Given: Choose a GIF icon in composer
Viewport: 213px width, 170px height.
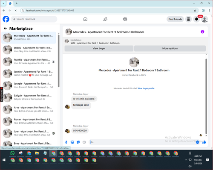Looking at the screenshot, I should click(x=84, y=142).
